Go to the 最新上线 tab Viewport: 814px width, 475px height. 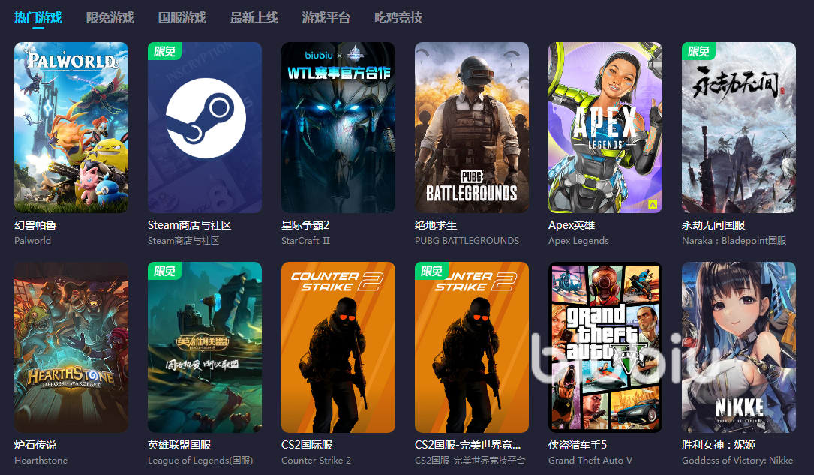pyautogui.click(x=254, y=17)
